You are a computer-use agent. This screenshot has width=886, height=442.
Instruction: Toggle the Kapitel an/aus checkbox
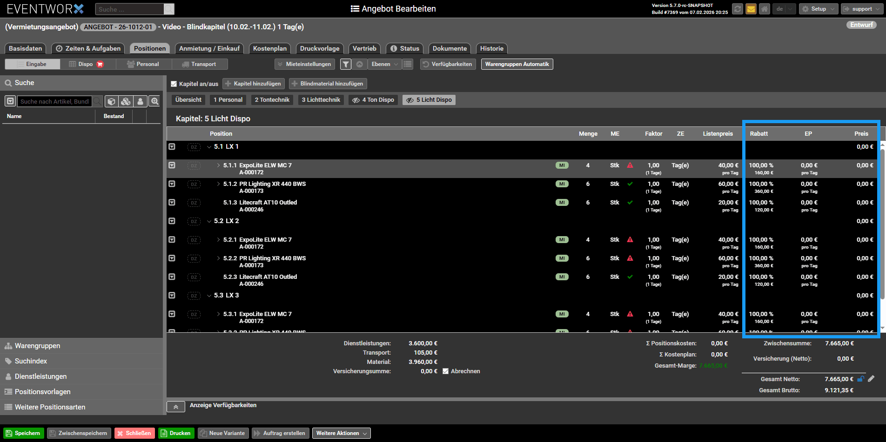[x=174, y=84]
